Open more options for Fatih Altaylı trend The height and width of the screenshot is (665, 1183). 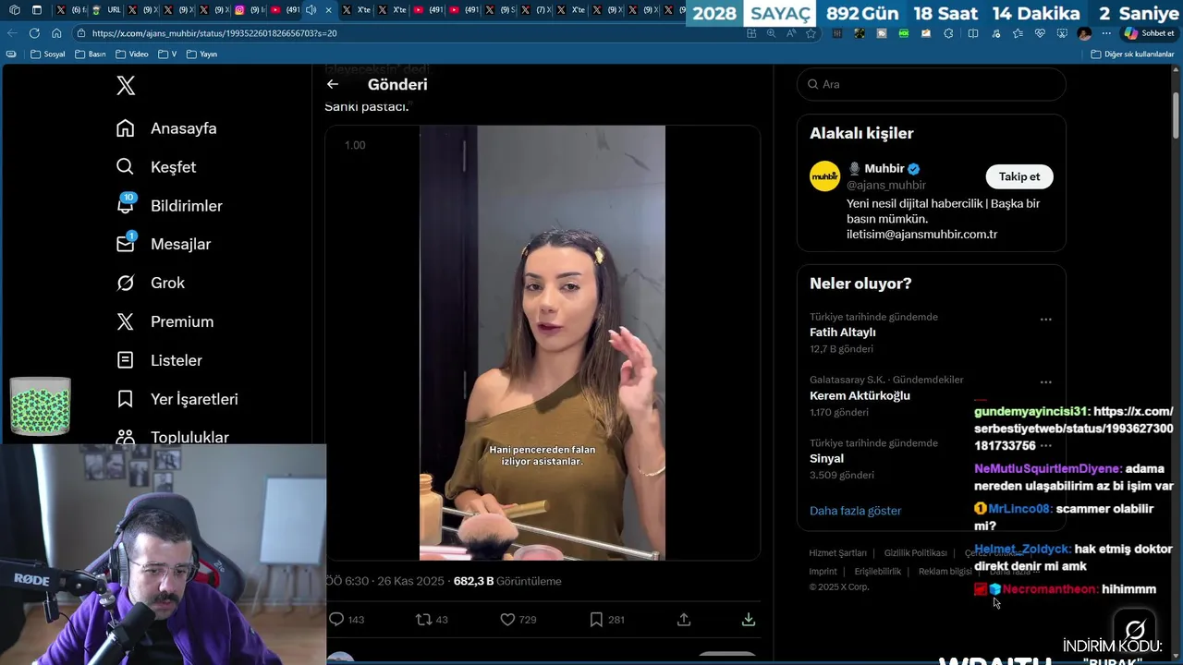click(1045, 320)
